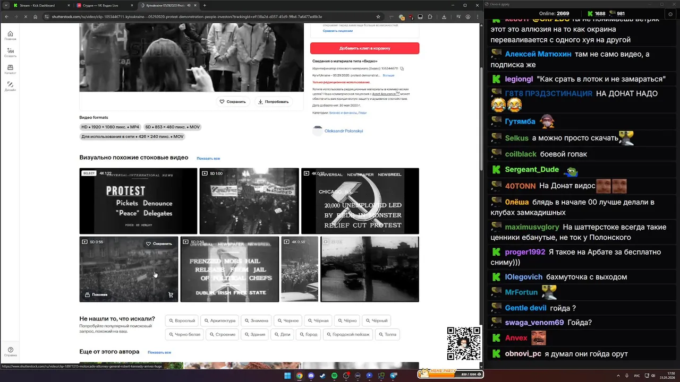Select 426 × 240 MOV web format
The width and height of the screenshot is (680, 382).
pyautogui.click(x=132, y=136)
